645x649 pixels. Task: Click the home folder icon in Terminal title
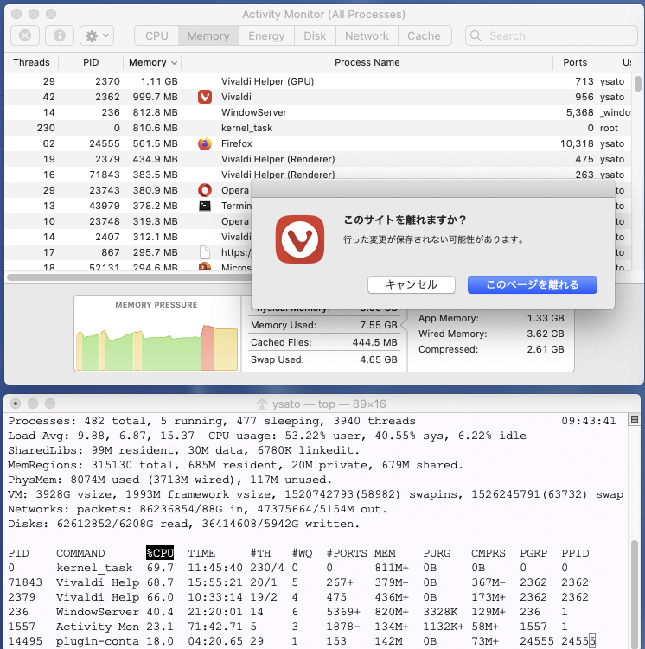point(263,404)
